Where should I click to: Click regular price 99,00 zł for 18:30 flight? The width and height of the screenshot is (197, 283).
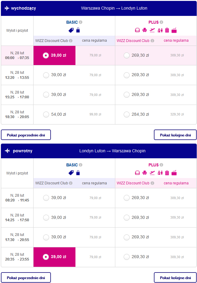(95, 115)
